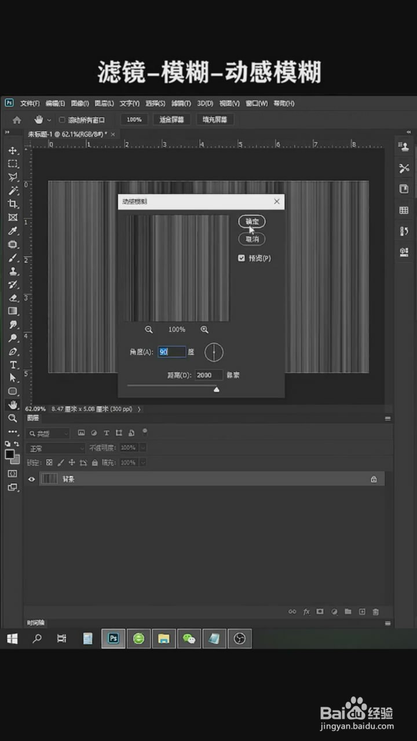Open the 窗口(W) menu

tap(257, 103)
